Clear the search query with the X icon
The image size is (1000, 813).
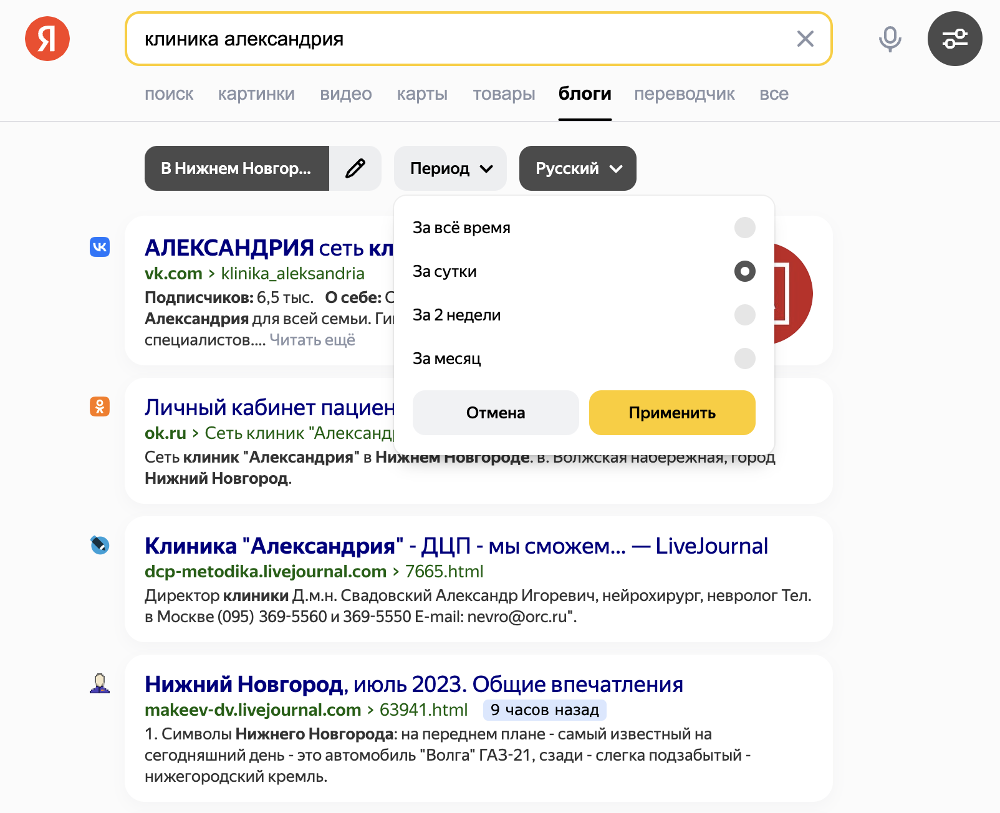point(805,39)
